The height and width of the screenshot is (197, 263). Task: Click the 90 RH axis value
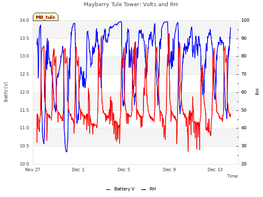point(244,38)
